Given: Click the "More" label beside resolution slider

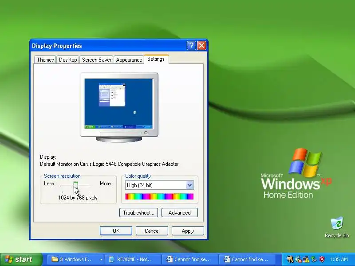Looking at the screenshot, I should tap(105, 184).
